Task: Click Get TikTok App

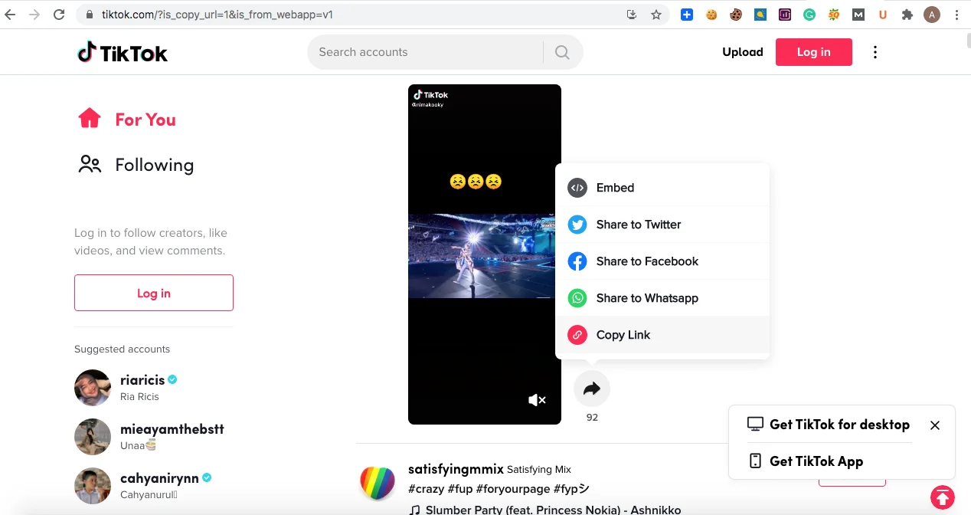Action: click(x=816, y=461)
